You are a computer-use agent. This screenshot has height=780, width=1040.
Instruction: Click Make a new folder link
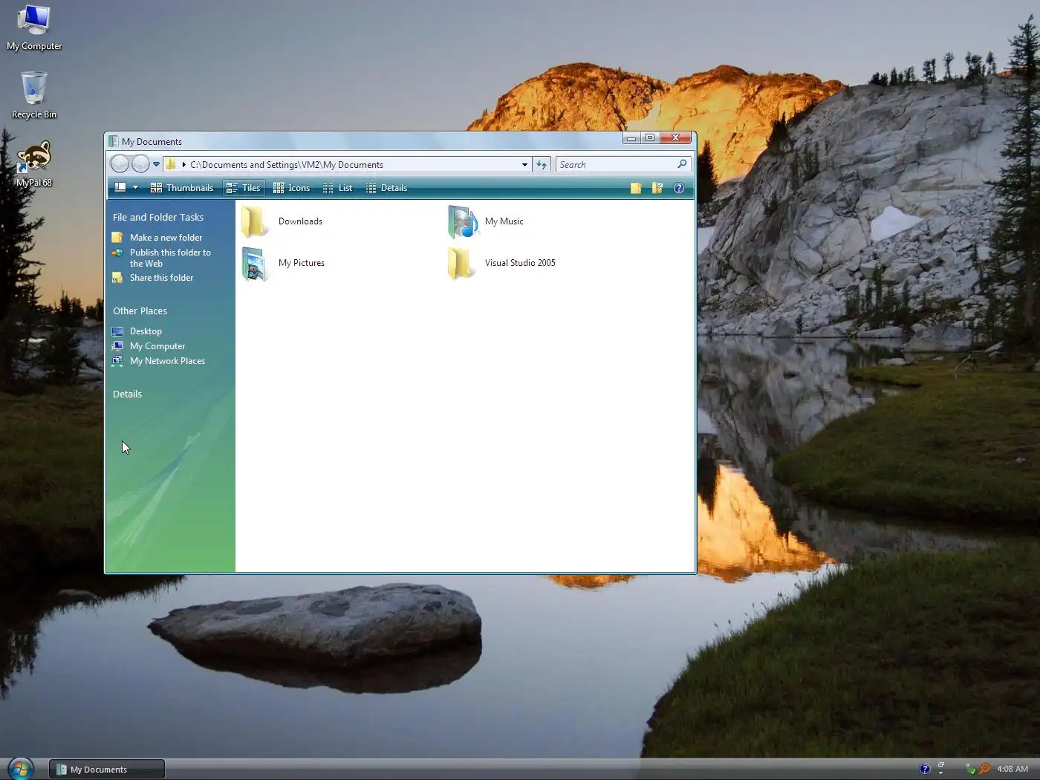(166, 238)
